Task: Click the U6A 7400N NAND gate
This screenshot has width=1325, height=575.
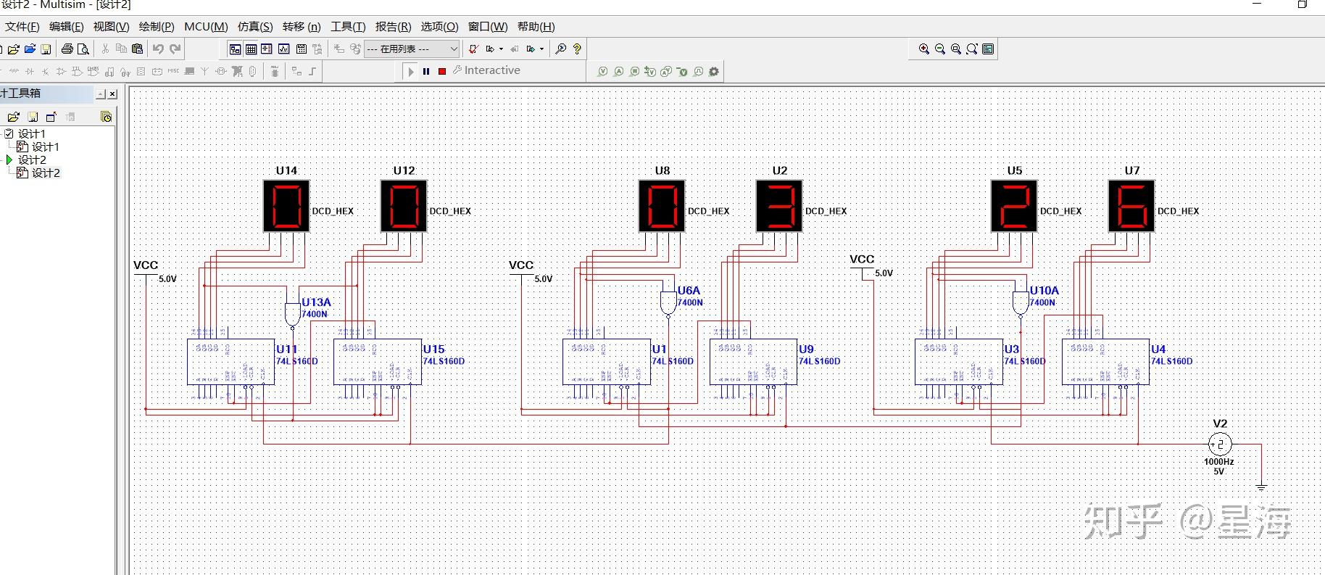Action: pos(668,304)
